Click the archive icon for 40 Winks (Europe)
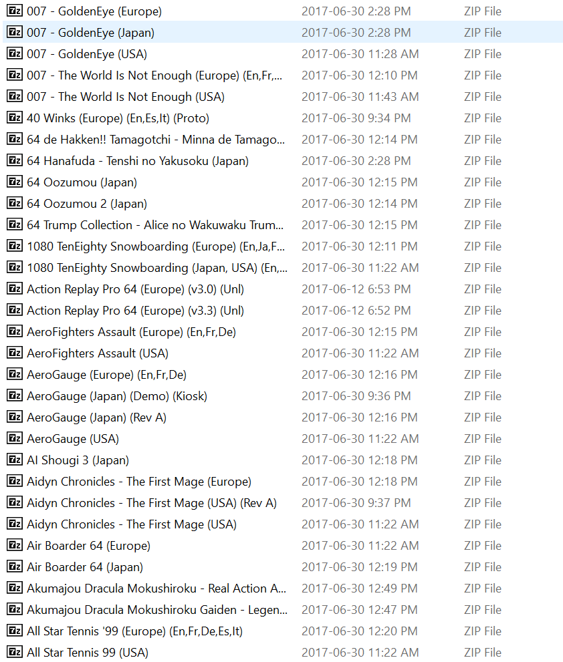The image size is (563, 662). click(15, 118)
